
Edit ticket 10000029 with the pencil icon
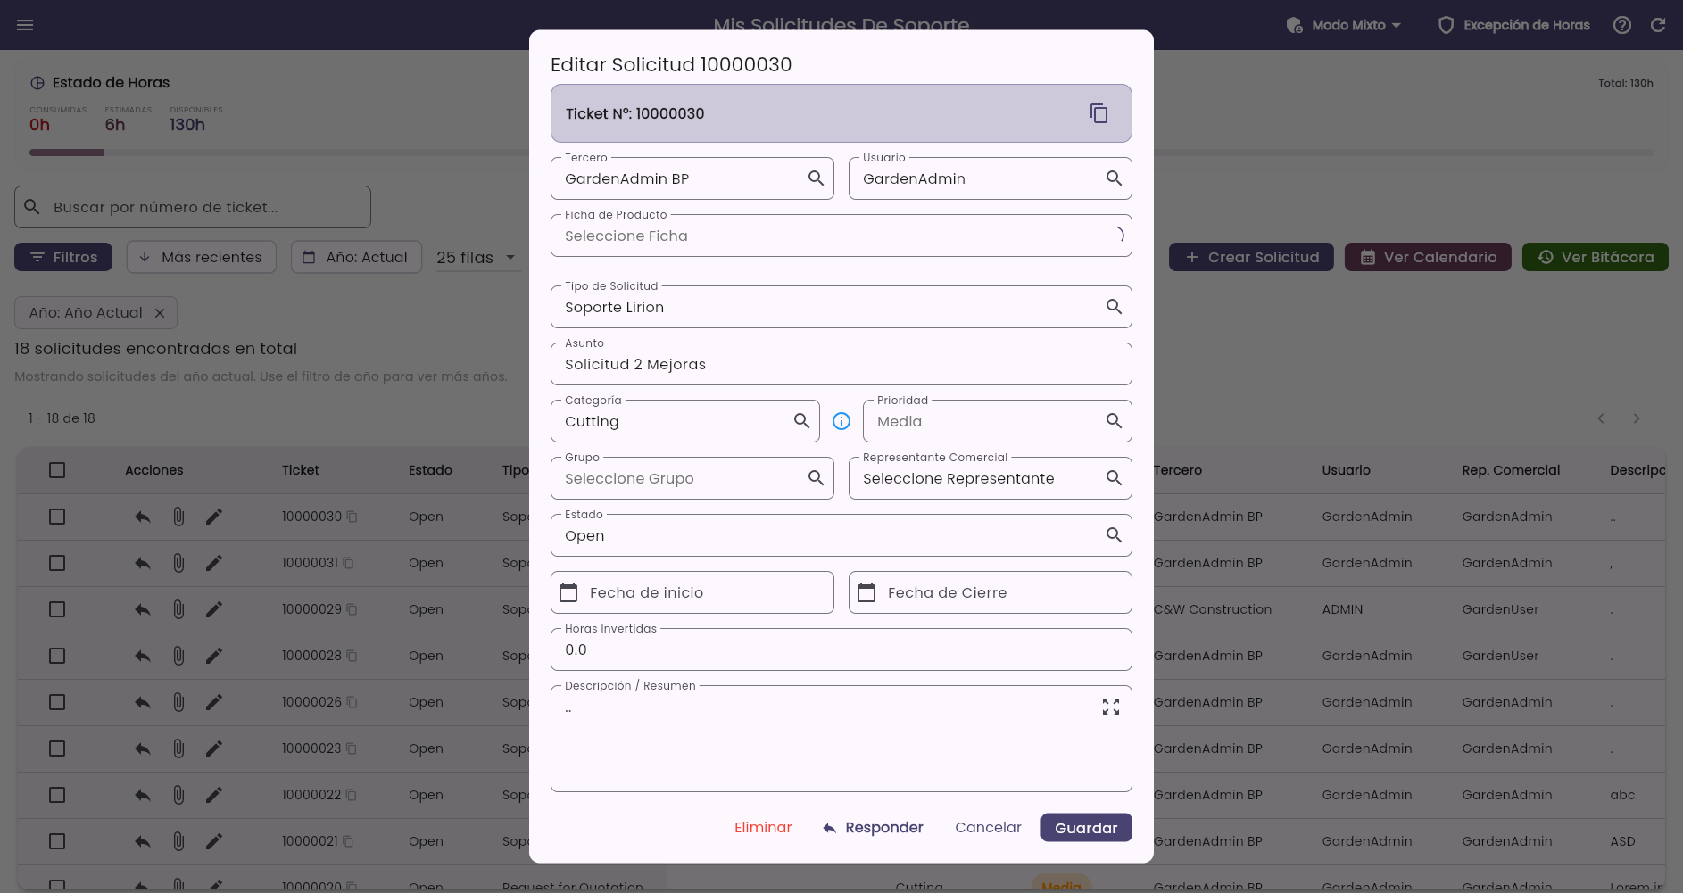(x=214, y=609)
